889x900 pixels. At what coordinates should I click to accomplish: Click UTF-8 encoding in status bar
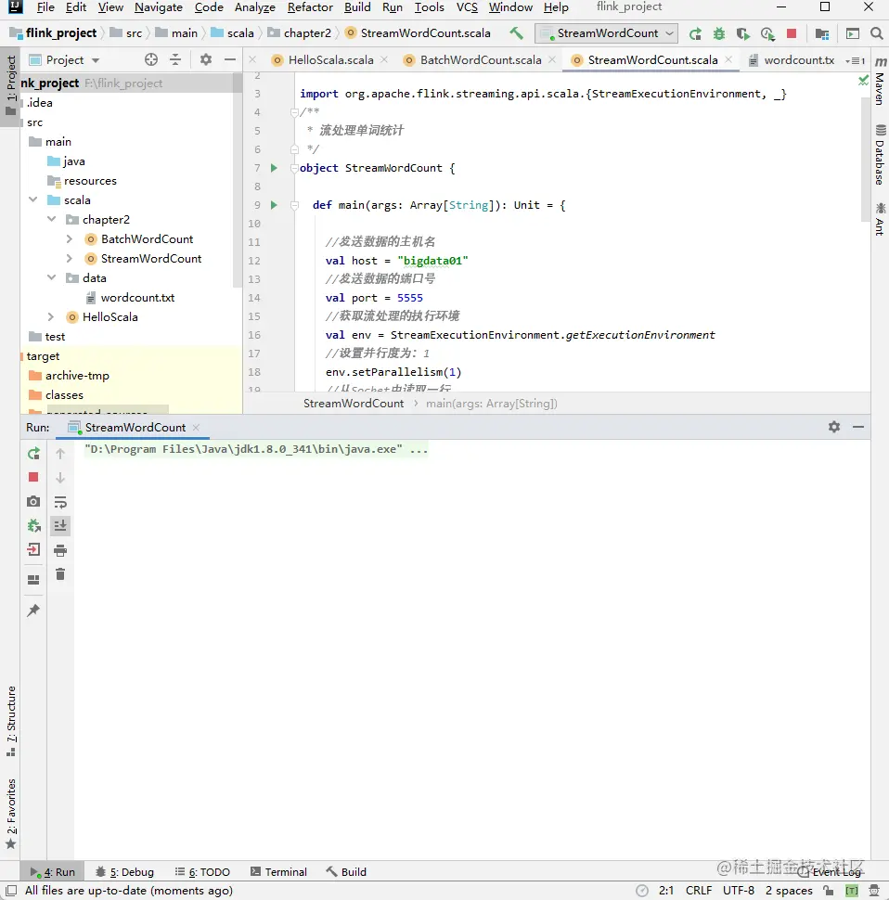[738, 890]
